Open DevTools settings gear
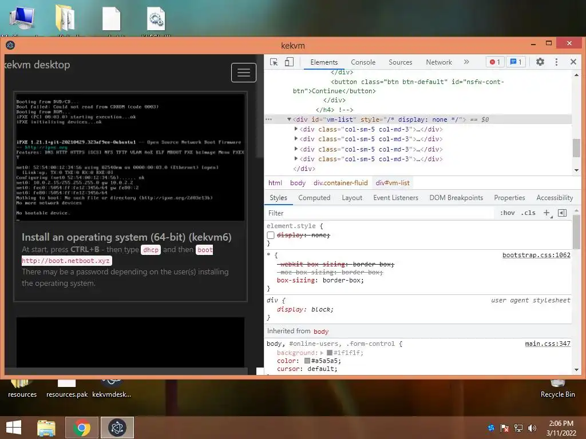The height and width of the screenshot is (439, 586). click(x=540, y=62)
